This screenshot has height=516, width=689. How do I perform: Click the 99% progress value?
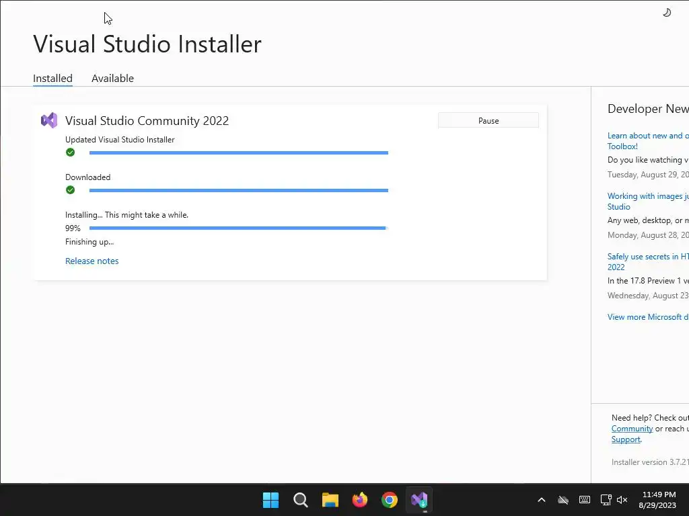click(73, 228)
